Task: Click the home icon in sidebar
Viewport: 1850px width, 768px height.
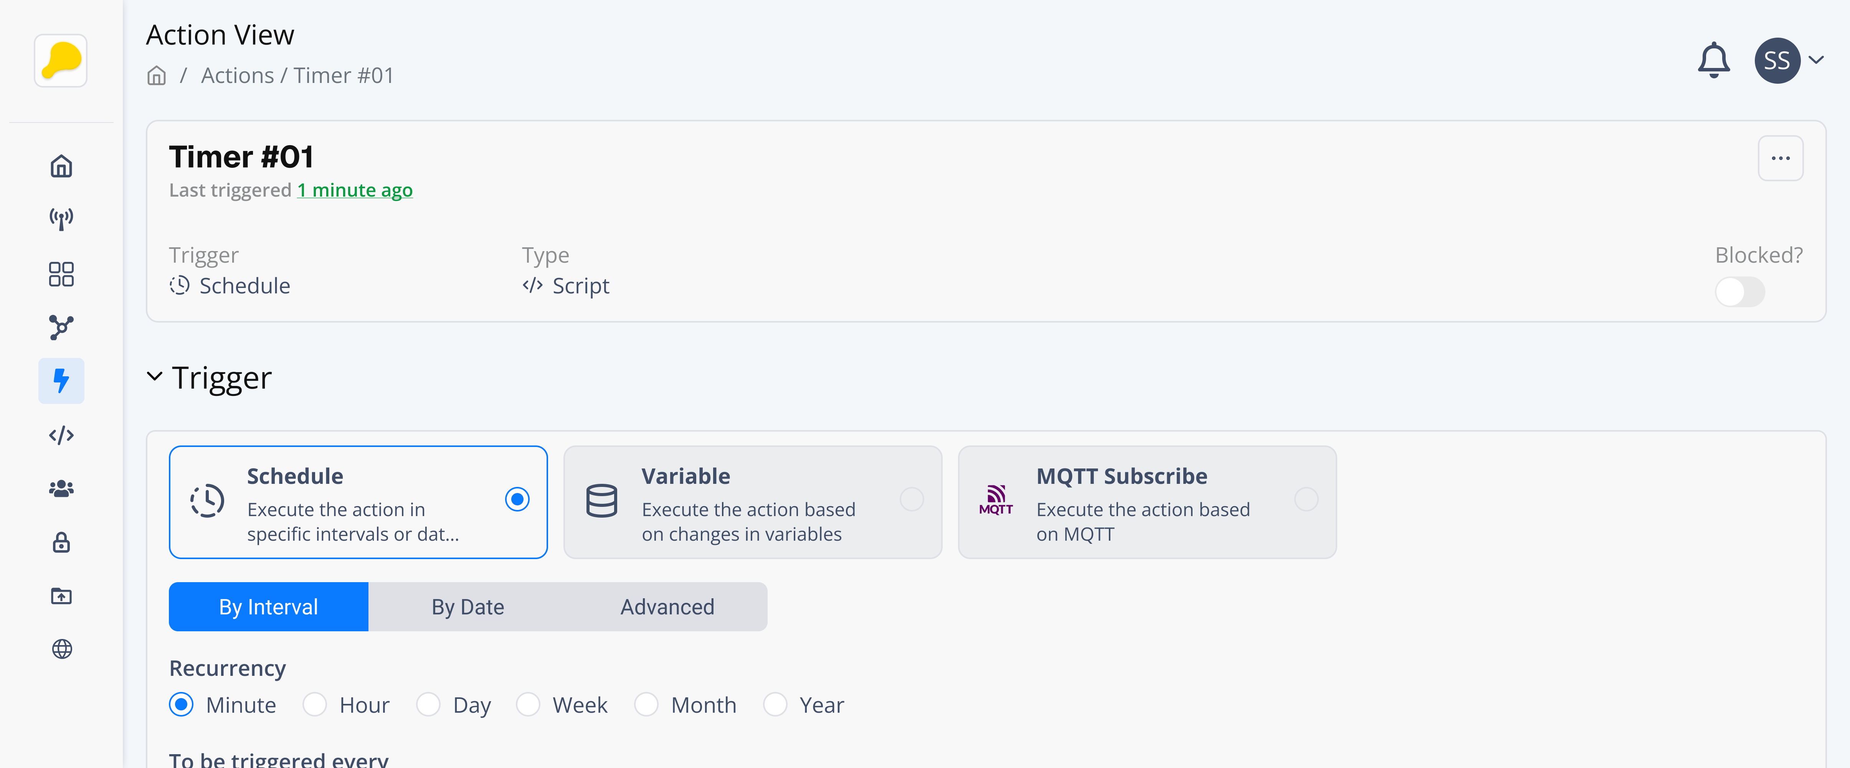Action: point(61,166)
